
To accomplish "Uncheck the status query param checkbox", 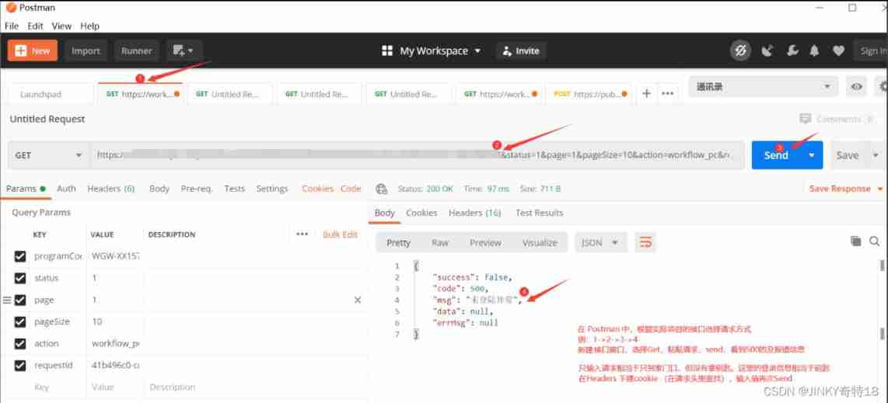I will pos(20,278).
